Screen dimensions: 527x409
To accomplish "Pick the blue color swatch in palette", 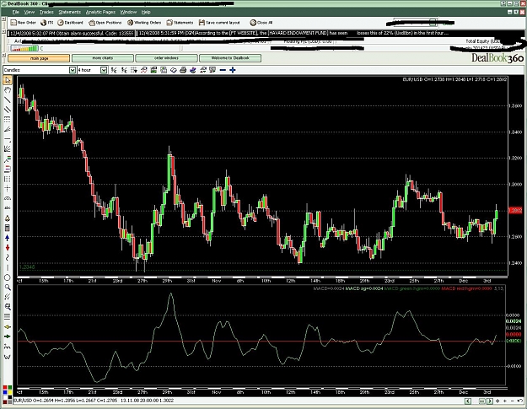I will (x=5, y=392).
